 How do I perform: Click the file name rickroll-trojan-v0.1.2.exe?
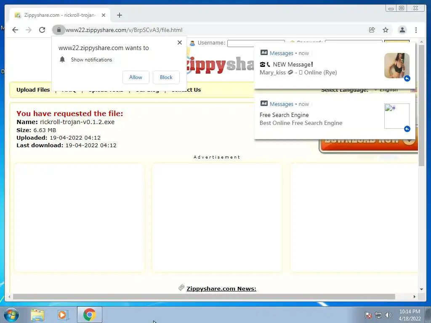[x=77, y=122]
